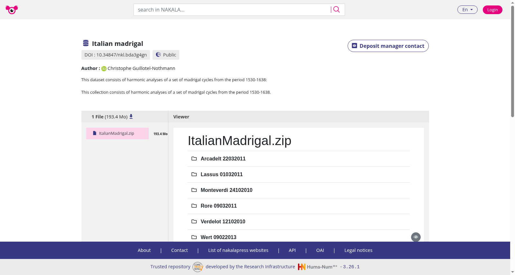
Task: Click the page vertical scrollbar thumb
Action: (512, 61)
